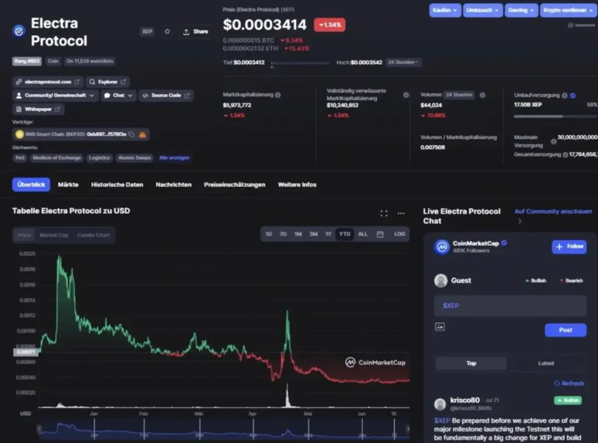Expand the 24 Stunden range dropdown
598x443 pixels.
404,62
